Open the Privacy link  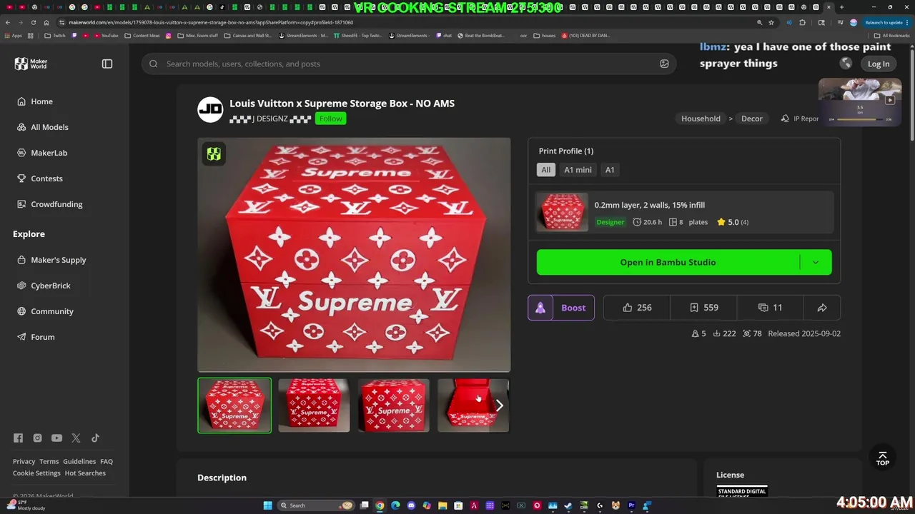(24, 461)
